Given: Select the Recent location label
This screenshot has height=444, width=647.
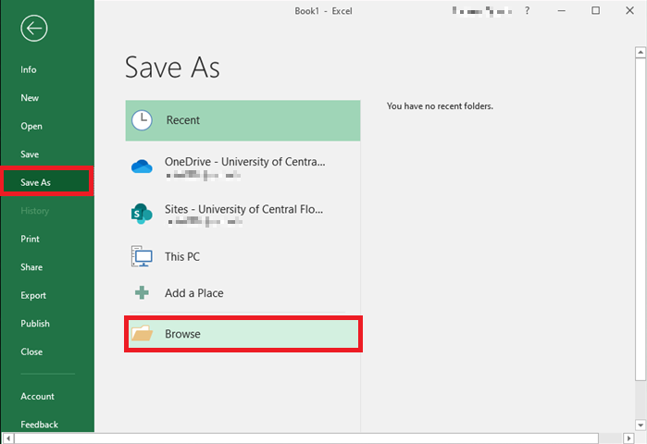Looking at the screenshot, I should pyautogui.click(x=182, y=120).
